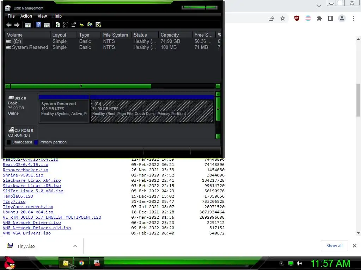Image resolution: width=361 pixels, height=270 pixels.
Task: Open options chevron for Tiny7.iso download
Action: coord(75,246)
